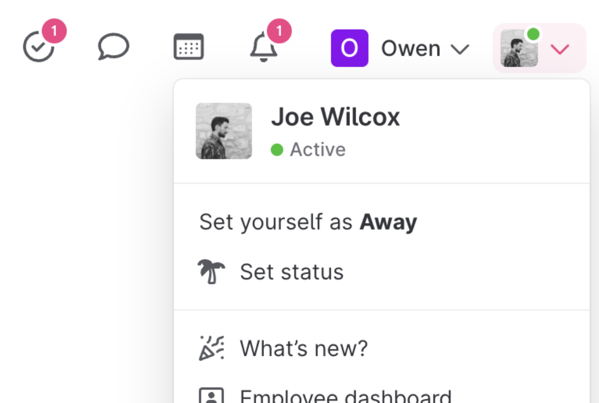This screenshot has height=403, width=599.
Task: Click the party popper What's new icon
Action: click(211, 348)
